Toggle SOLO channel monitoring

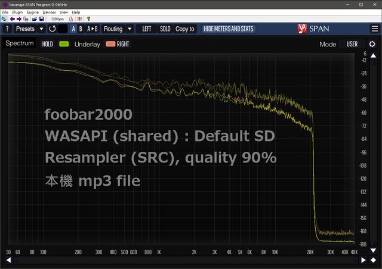[x=165, y=29]
